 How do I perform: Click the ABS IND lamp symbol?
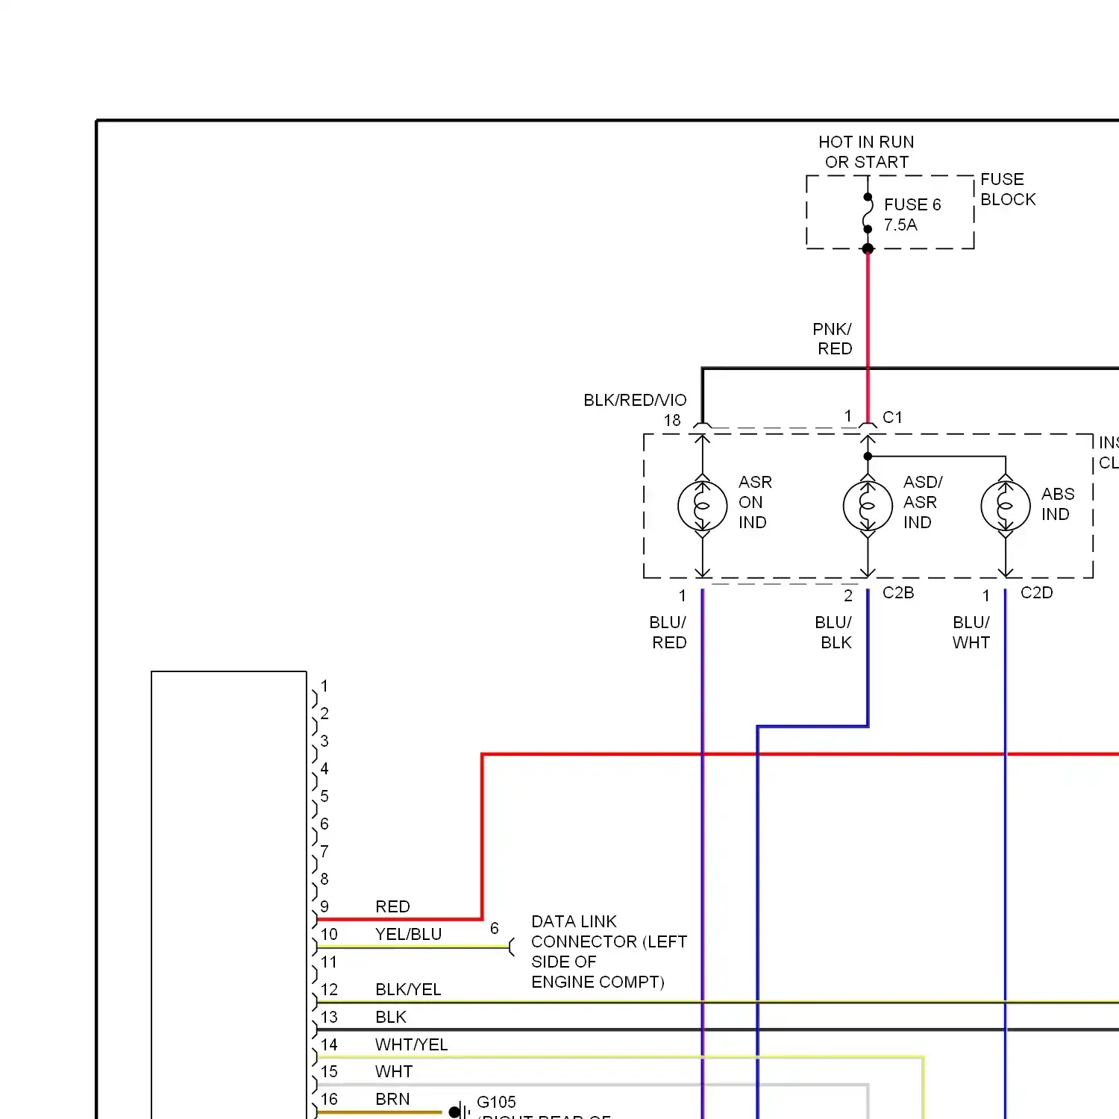coord(1006,506)
